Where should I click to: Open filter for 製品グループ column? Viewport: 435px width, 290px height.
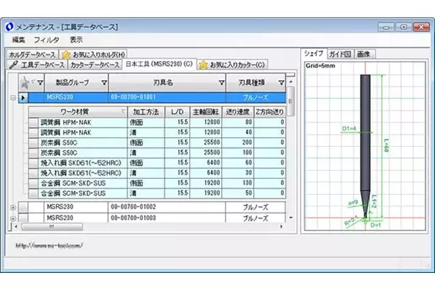click(x=104, y=83)
